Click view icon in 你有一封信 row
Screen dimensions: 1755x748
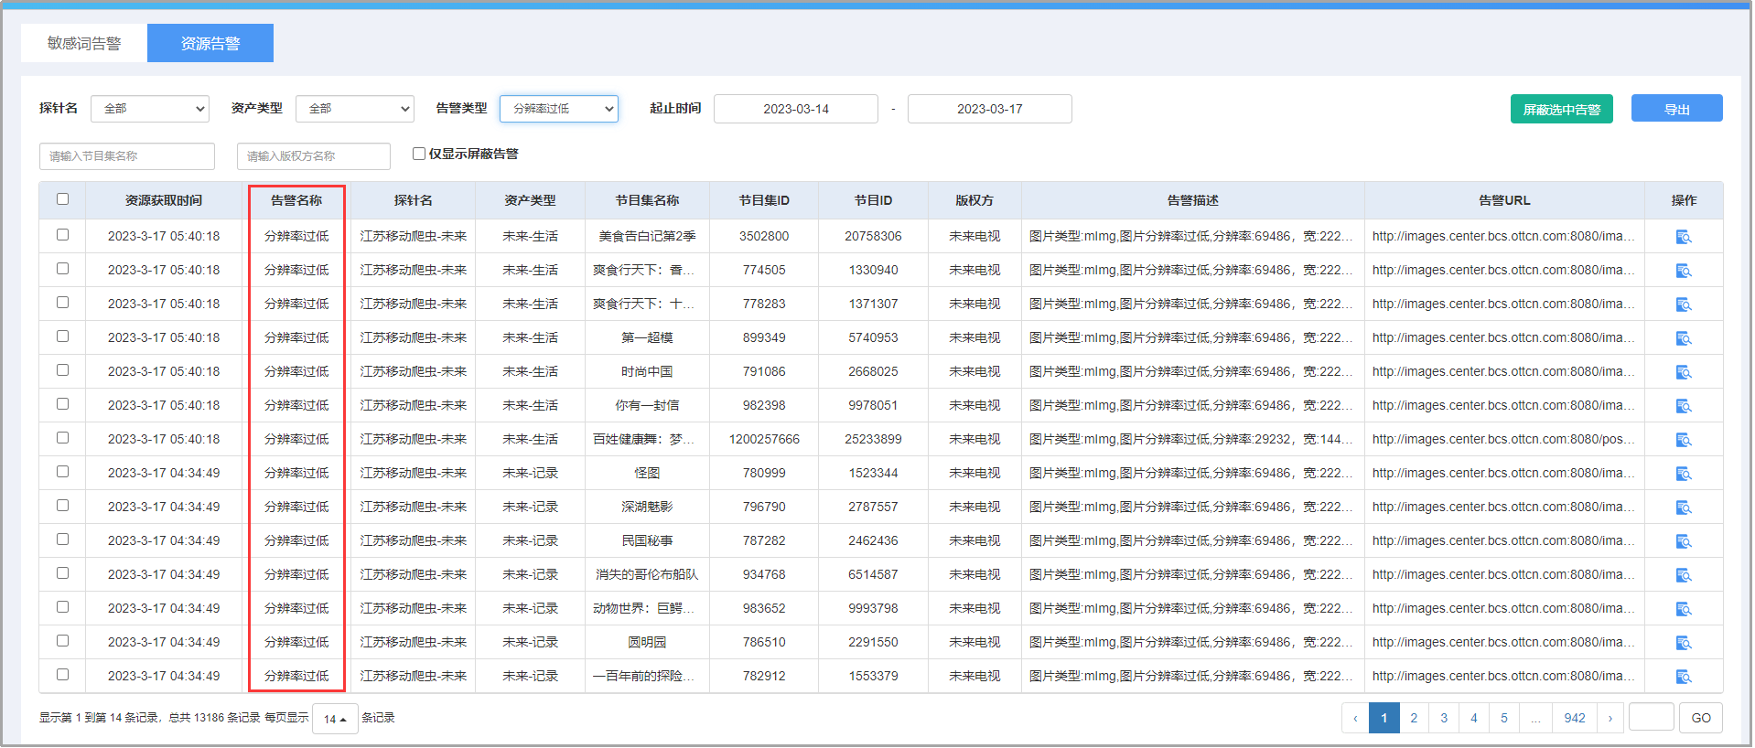(x=1683, y=406)
